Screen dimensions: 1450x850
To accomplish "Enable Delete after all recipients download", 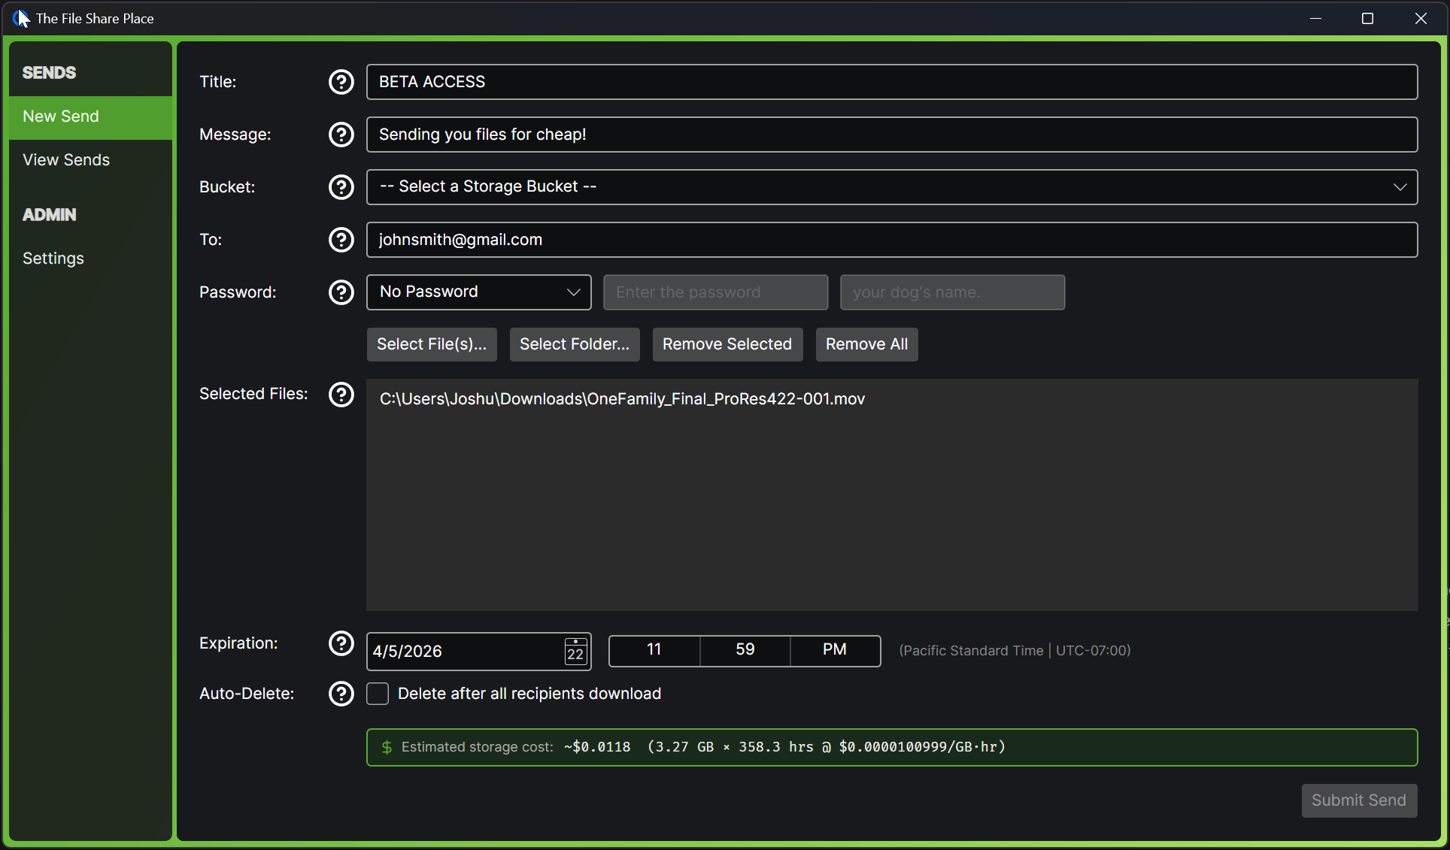I will [x=377, y=694].
